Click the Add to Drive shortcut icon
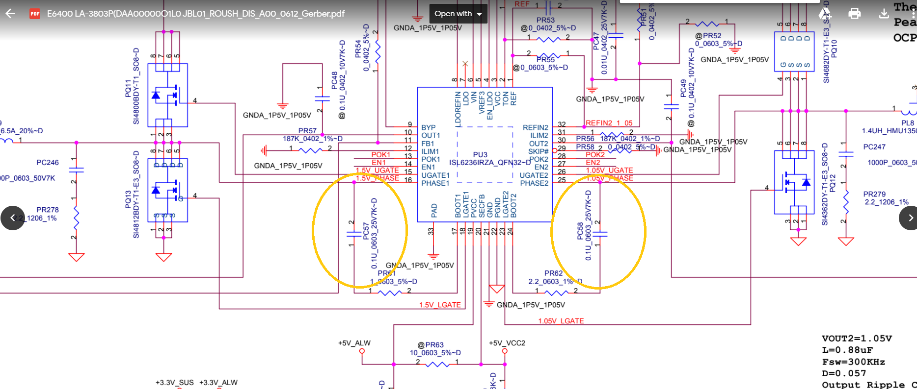 (825, 14)
